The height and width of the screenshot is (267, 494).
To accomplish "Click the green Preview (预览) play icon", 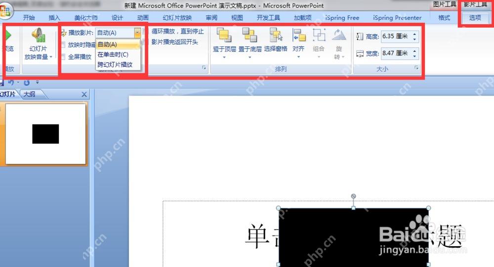I will click(8, 35).
